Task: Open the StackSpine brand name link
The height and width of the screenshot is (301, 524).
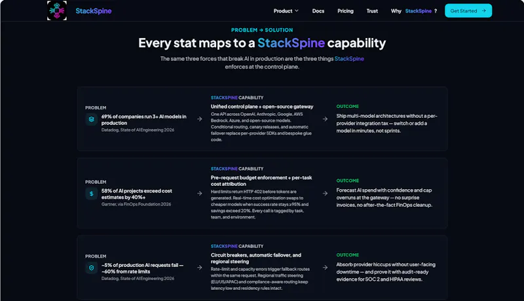Action: [x=94, y=11]
